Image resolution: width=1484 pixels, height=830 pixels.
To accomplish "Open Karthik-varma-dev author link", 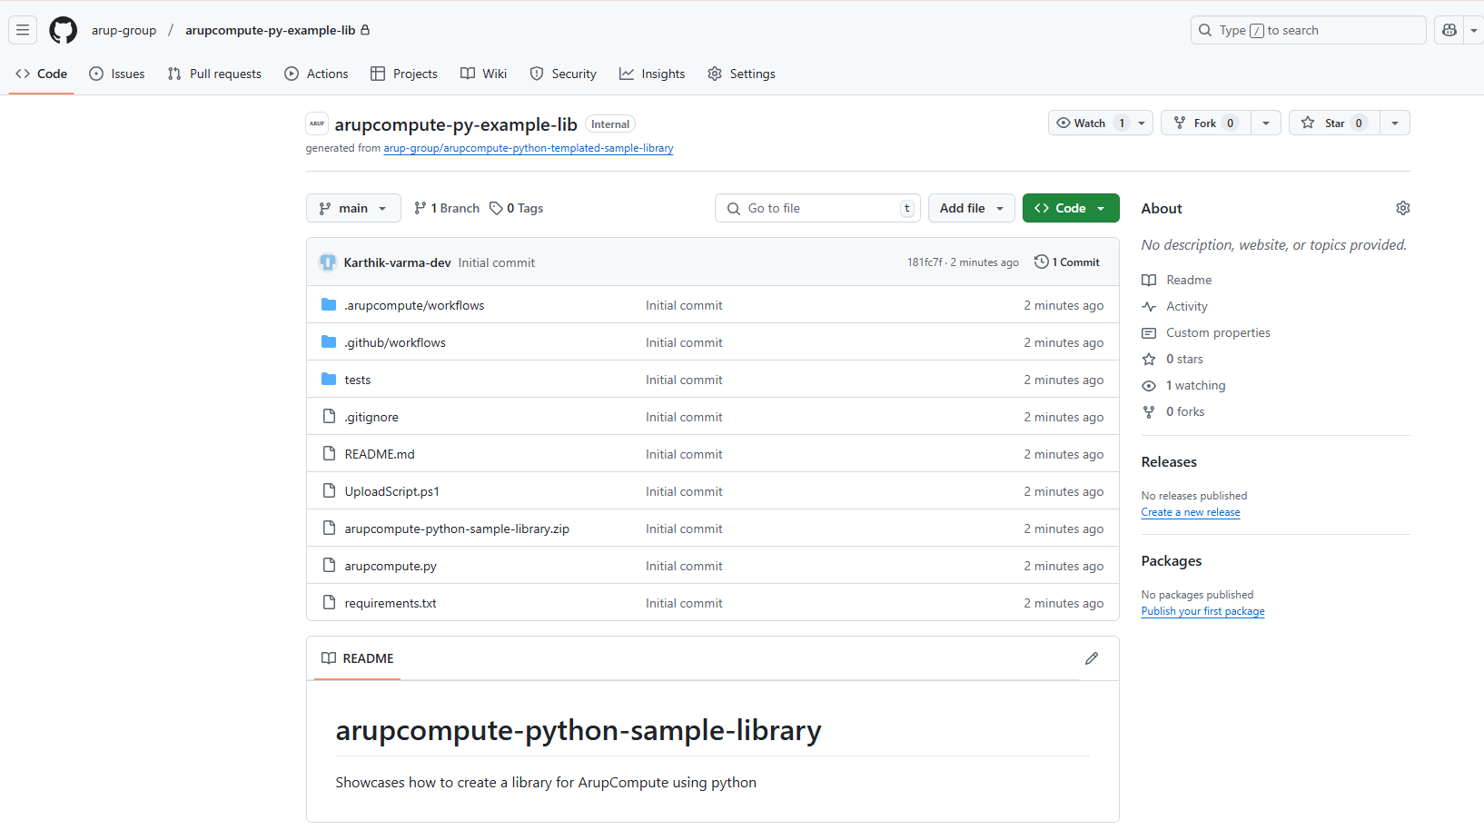I will 398,262.
